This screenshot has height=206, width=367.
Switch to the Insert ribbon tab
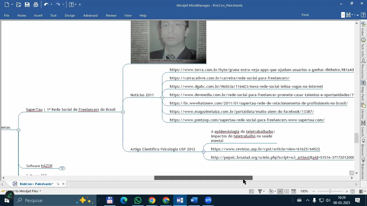(38, 15)
